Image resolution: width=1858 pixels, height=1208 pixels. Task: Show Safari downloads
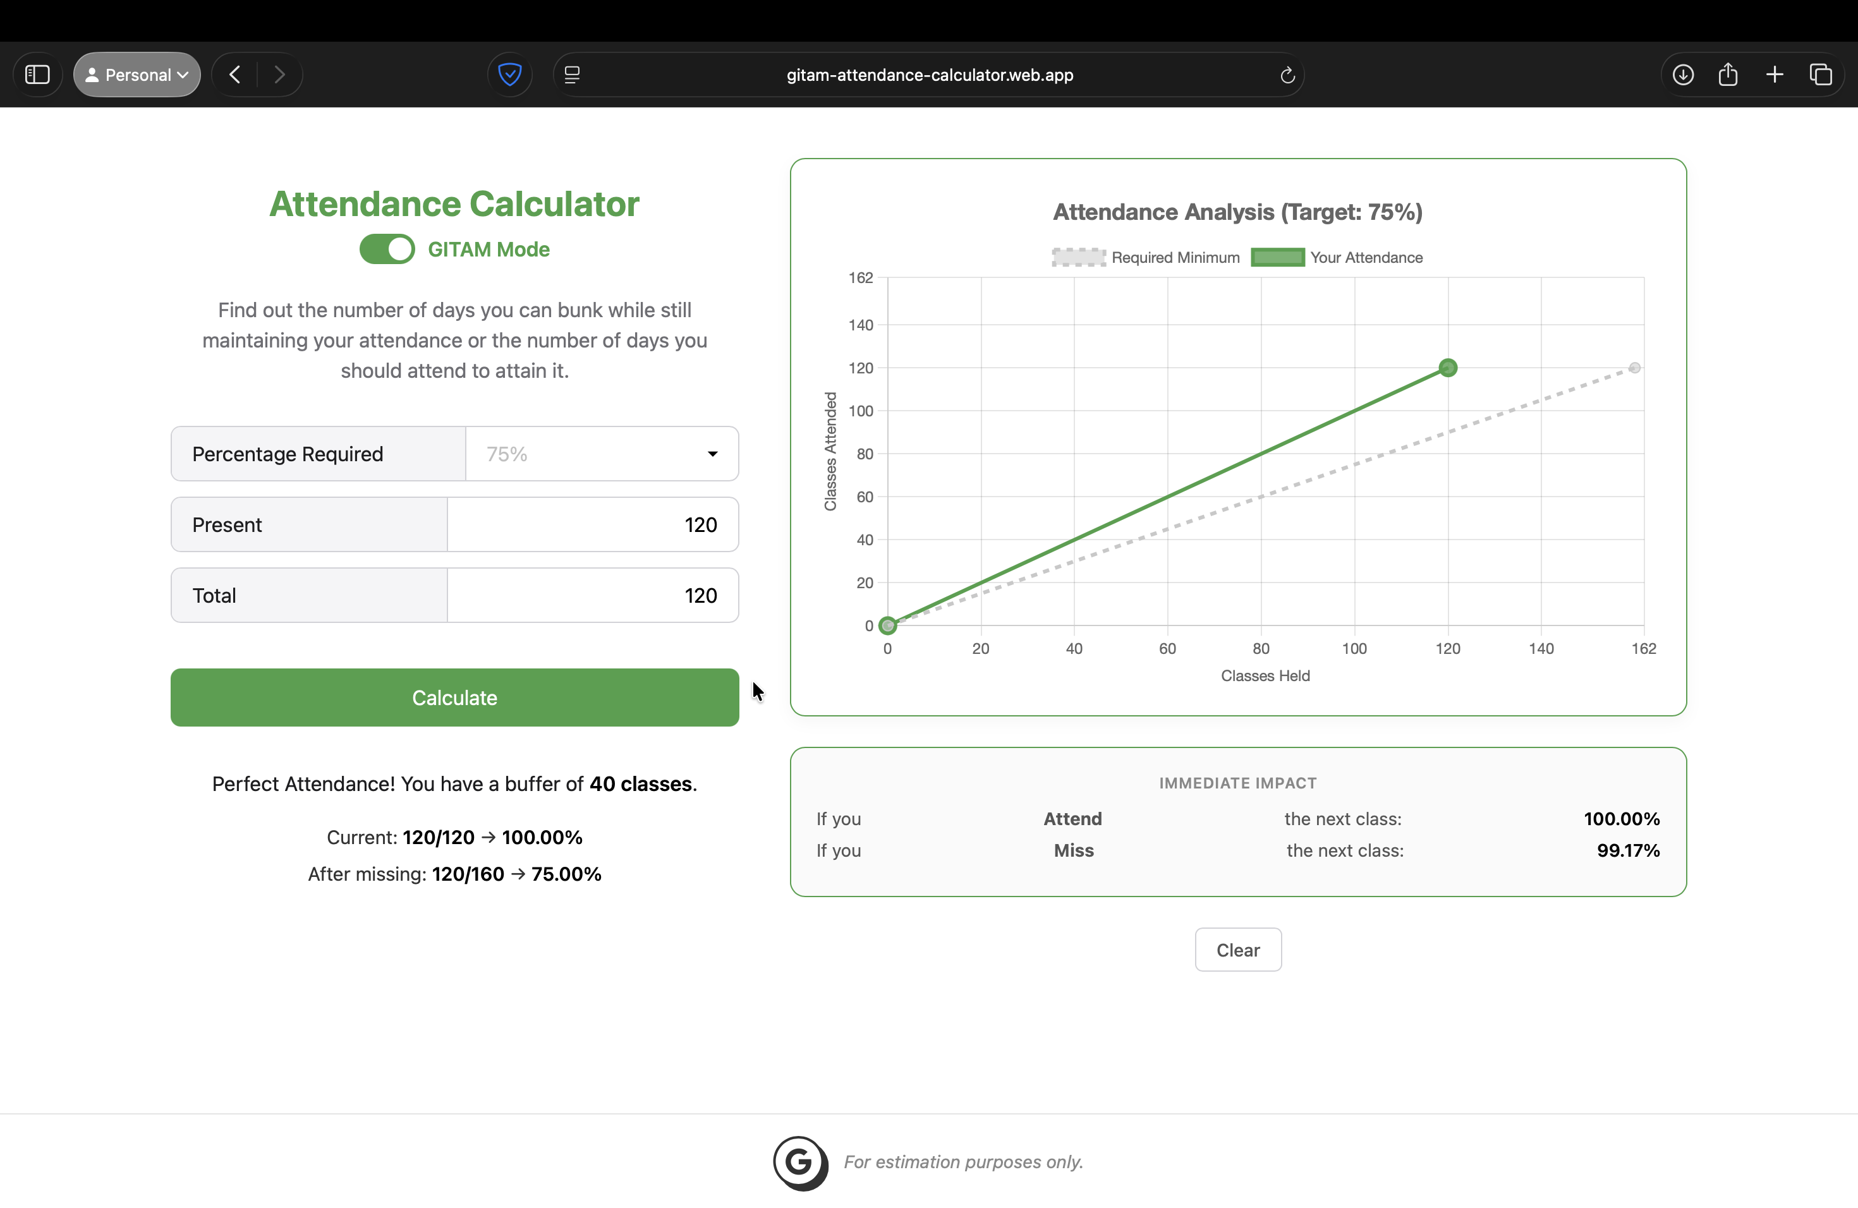[x=1683, y=75]
